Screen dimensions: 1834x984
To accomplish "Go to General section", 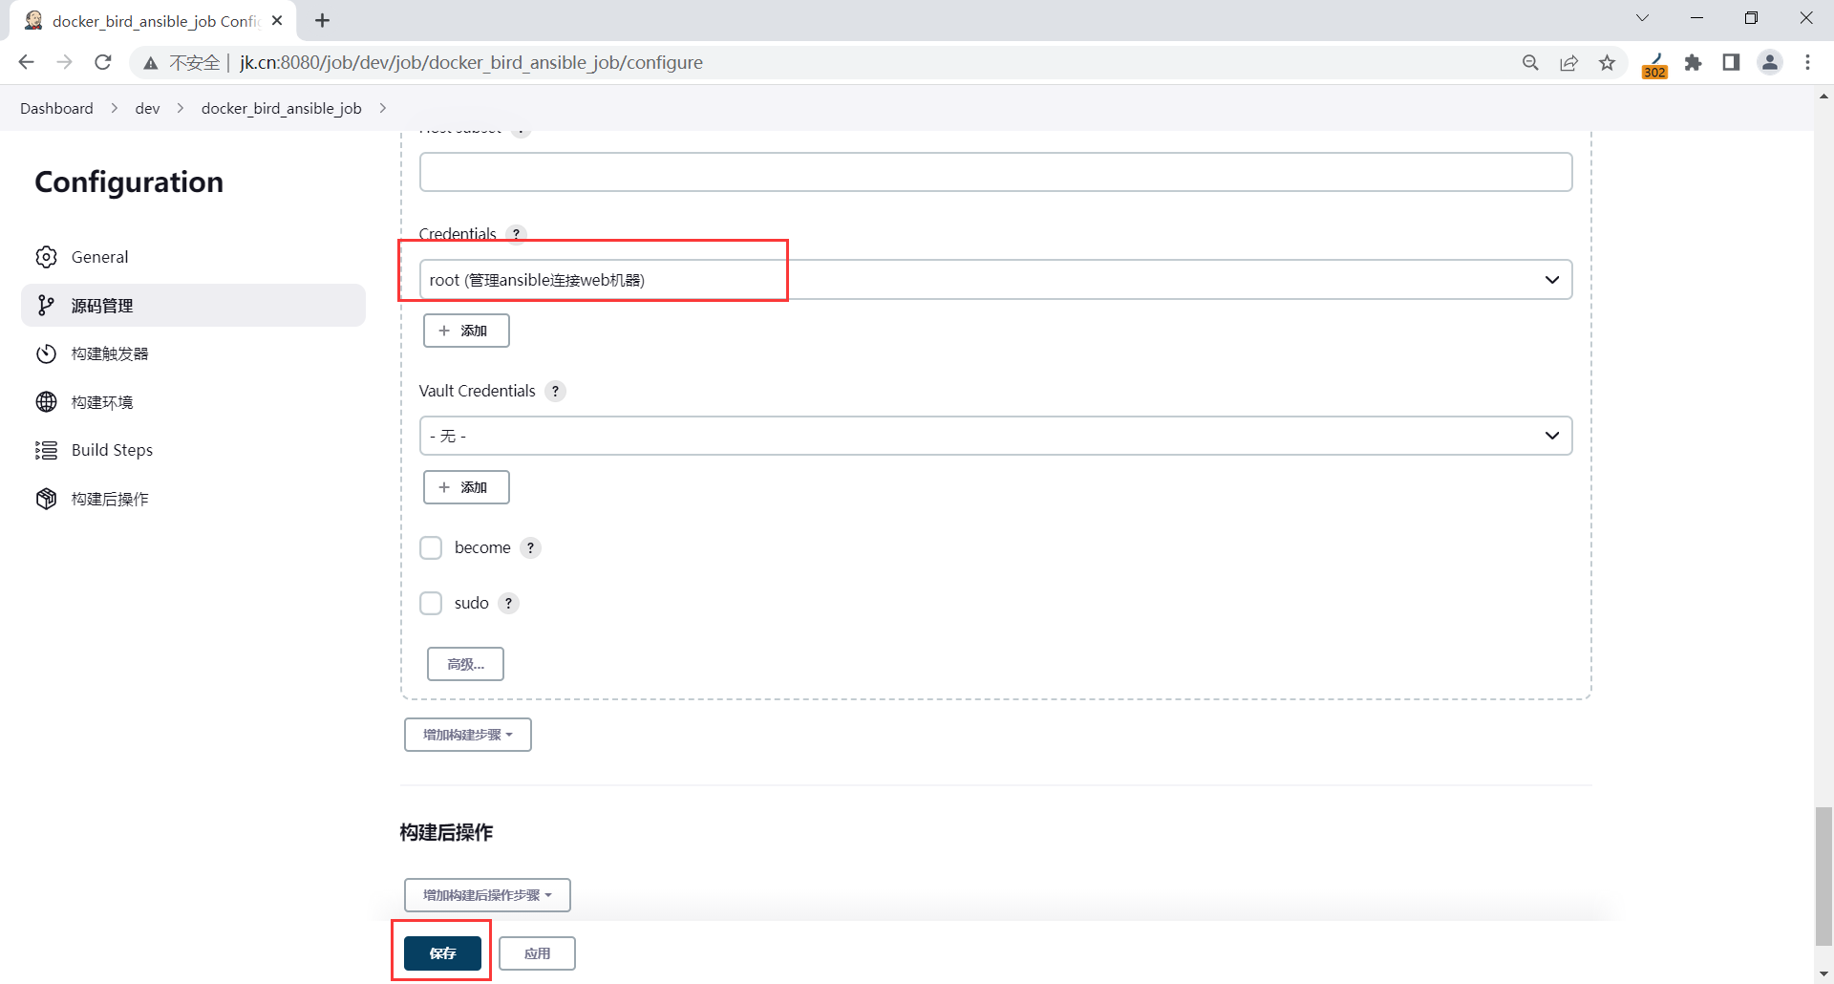I will [x=193, y=257].
